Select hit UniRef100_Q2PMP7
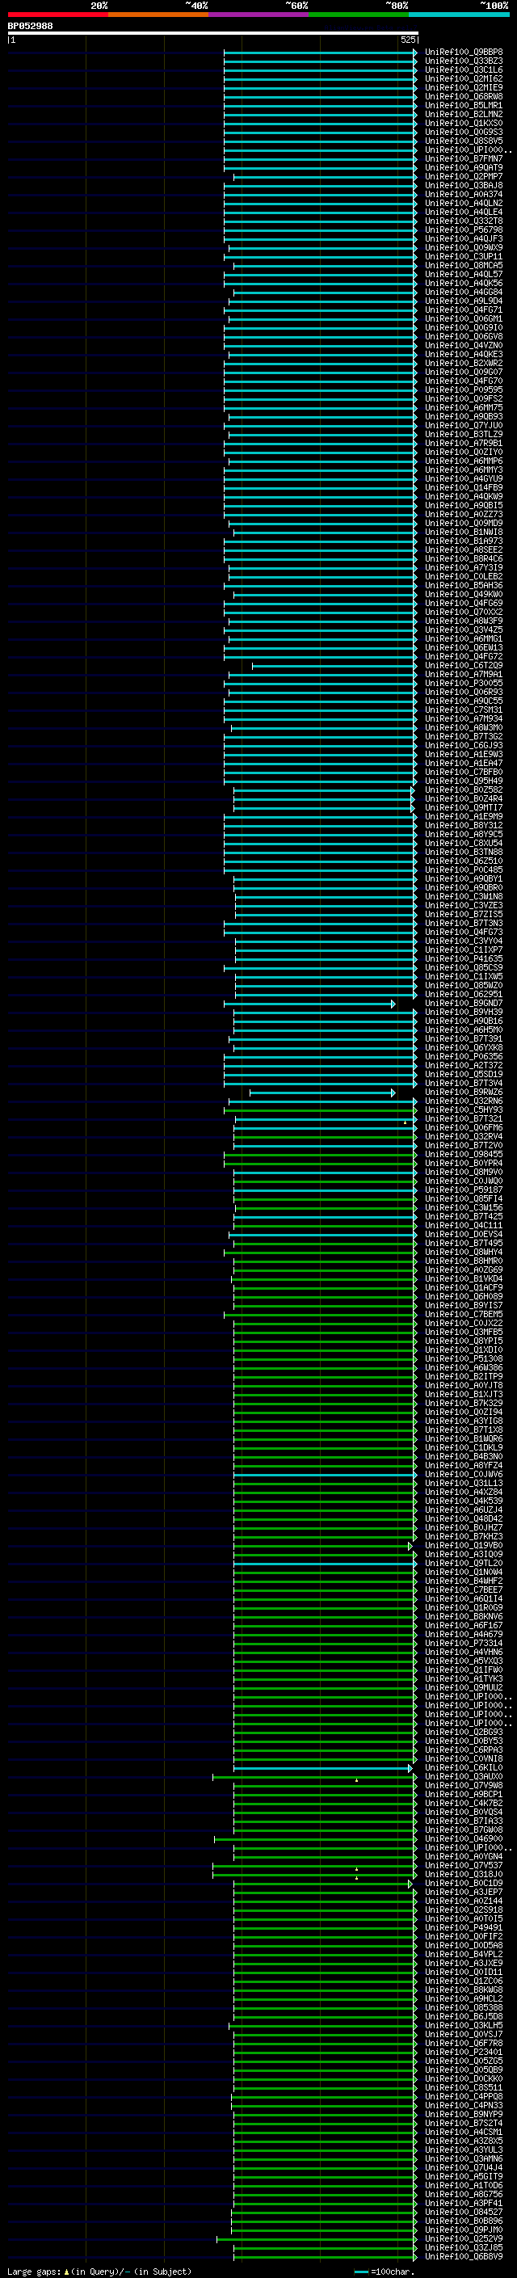The image size is (517, 2278). pyautogui.click(x=463, y=177)
